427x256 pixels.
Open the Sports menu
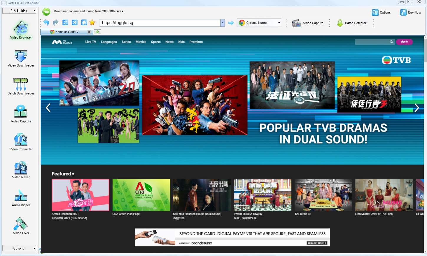[x=156, y=42]
